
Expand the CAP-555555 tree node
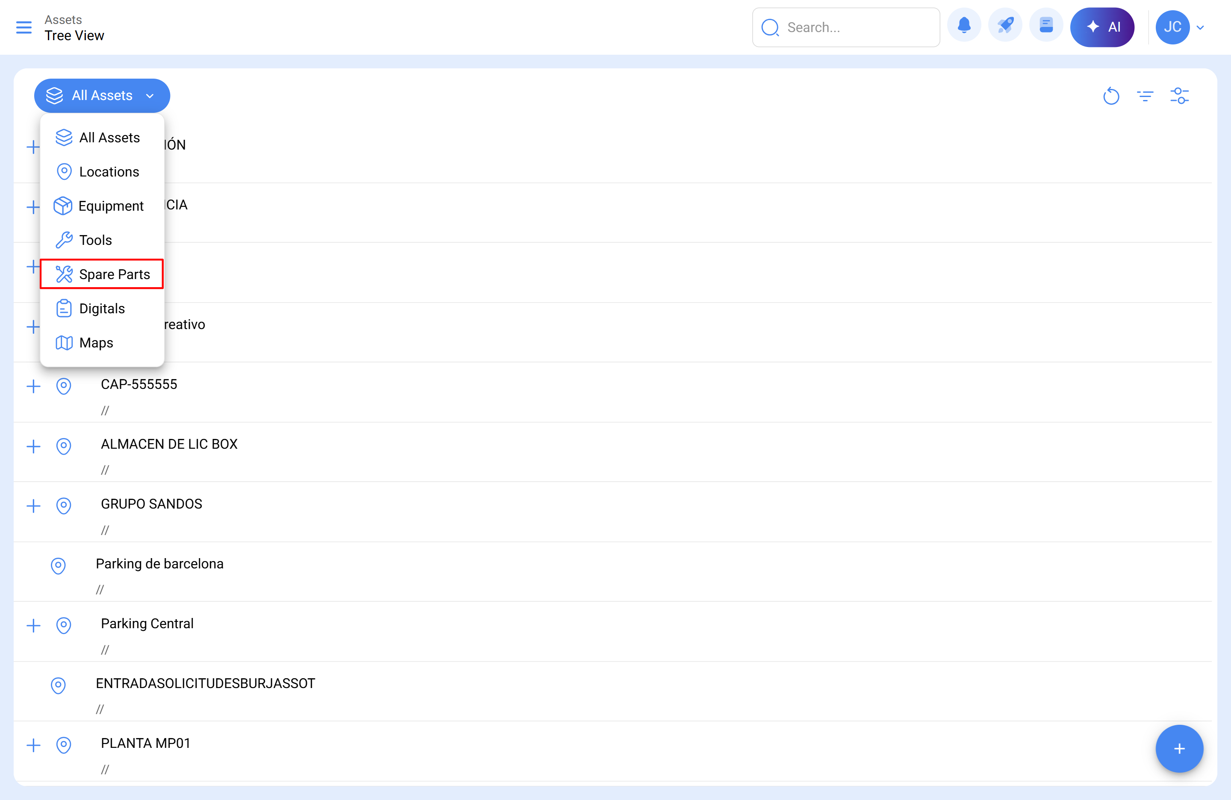tap(33, 386)
